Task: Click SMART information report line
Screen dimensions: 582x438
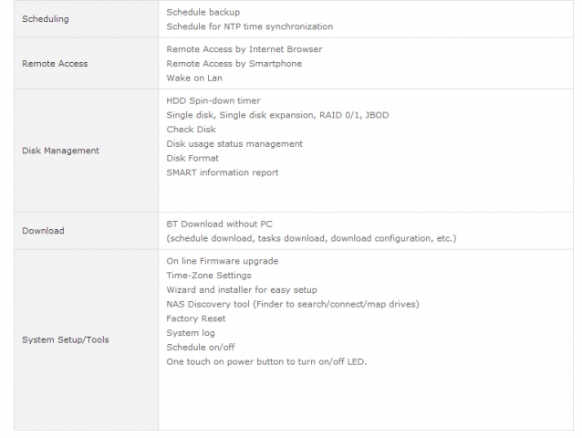Action: (x=223, y=172)
